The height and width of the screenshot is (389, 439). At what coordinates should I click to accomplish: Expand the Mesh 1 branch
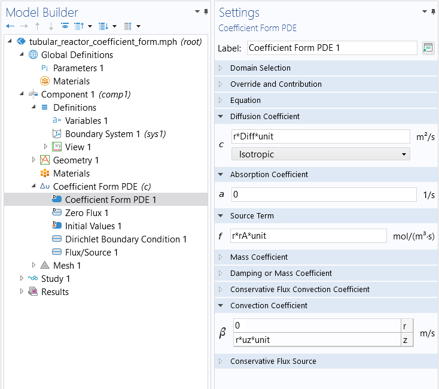[x=33, y=265]
